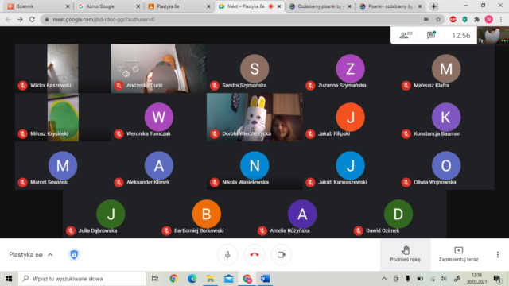The height and width of the screenshot is (286, 509).
Task: Open the meeting chat icon
Action: (x=431, y=35)
